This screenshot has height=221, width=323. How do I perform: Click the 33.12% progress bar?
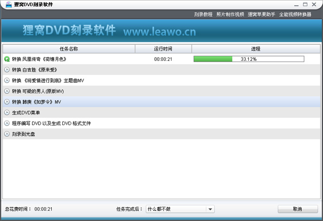coord(249,59)
